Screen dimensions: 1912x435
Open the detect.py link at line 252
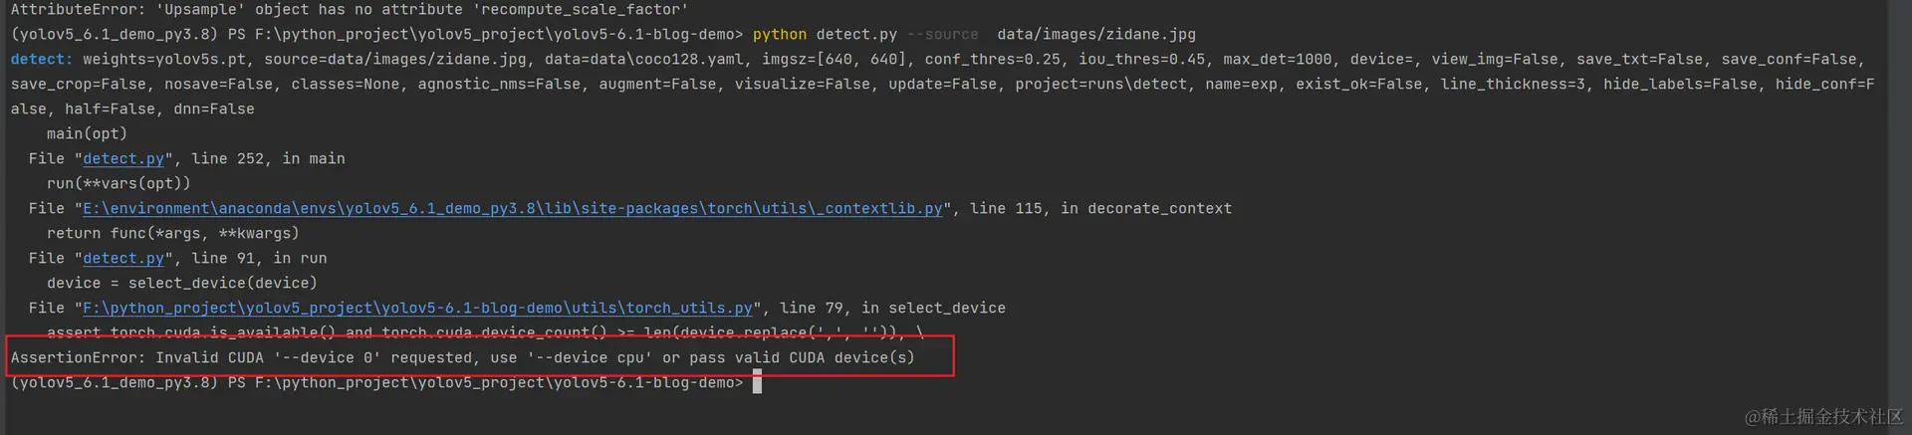pos(123,158)
